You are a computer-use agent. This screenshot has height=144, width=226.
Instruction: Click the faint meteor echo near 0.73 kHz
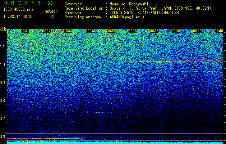pyautogui.click(x=103, y=112)
